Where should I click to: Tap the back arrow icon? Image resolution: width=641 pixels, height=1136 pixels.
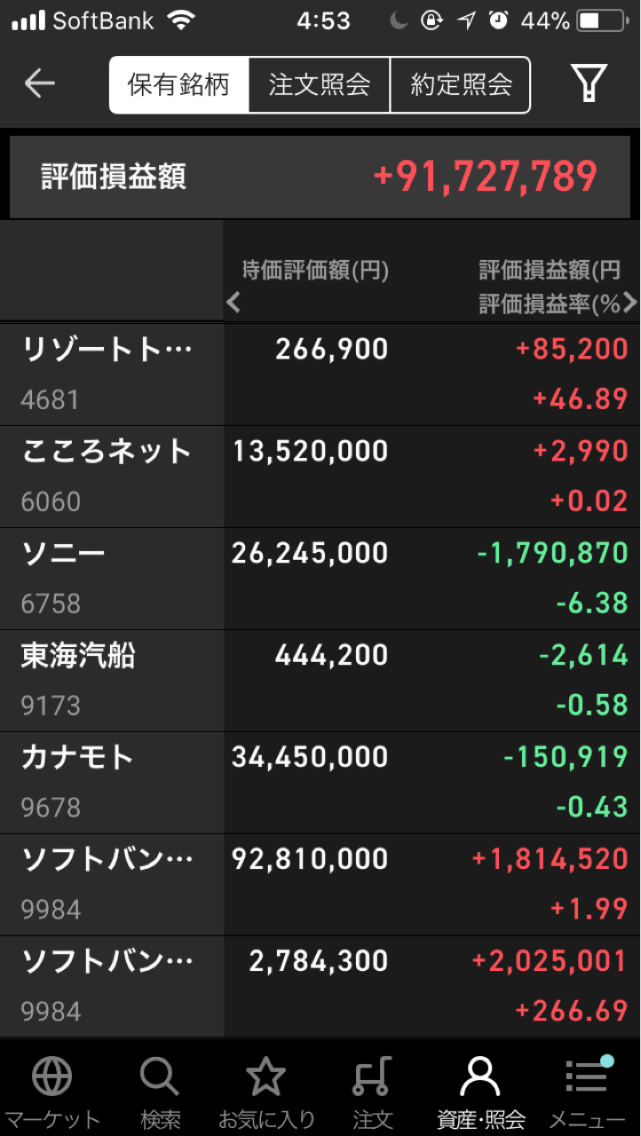point(39,84)
